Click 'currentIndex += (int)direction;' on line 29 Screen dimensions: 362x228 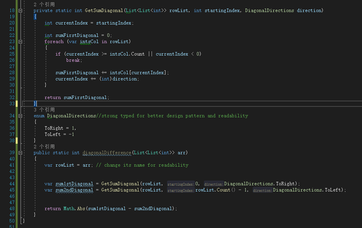(x=97, y=79)
